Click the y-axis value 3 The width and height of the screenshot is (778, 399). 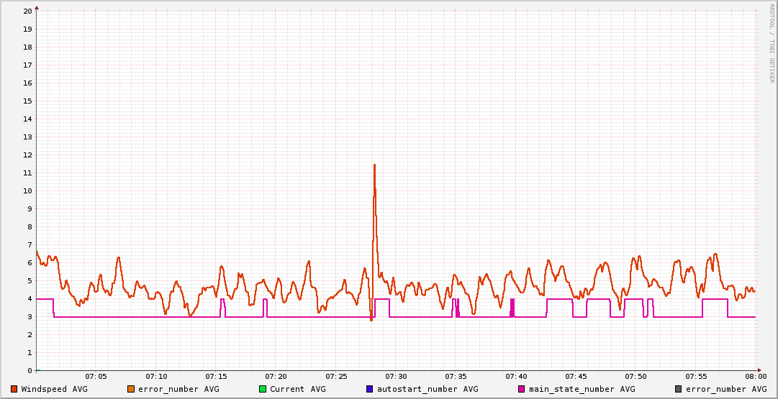point(30,316)
